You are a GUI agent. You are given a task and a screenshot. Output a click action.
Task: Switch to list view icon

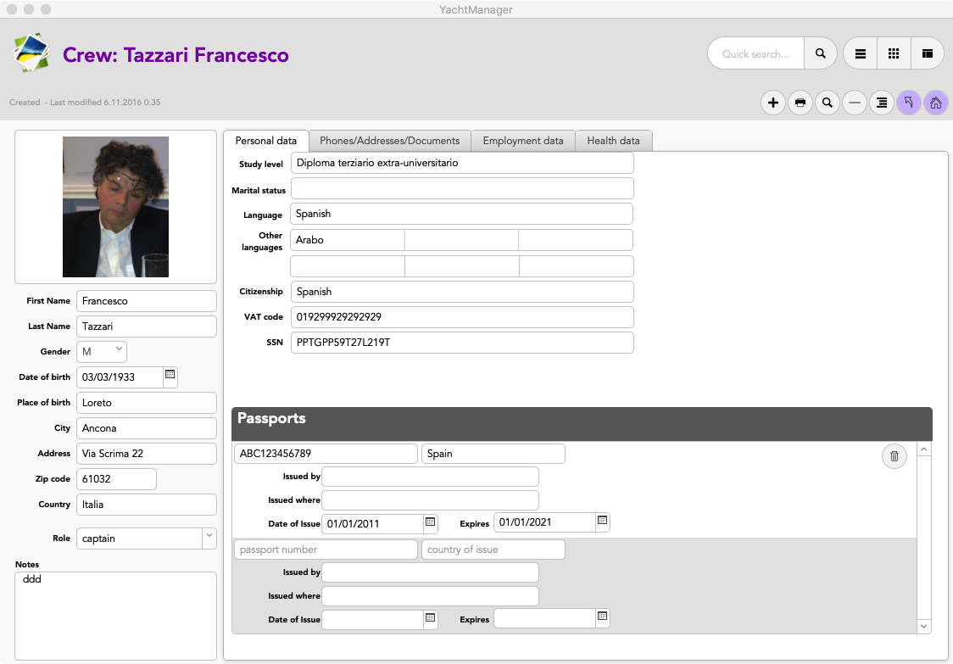click(x=861, y=53)
